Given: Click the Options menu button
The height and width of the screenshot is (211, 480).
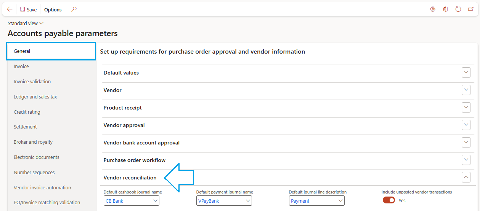Looking at the screenshot, I should click(53, 10).
